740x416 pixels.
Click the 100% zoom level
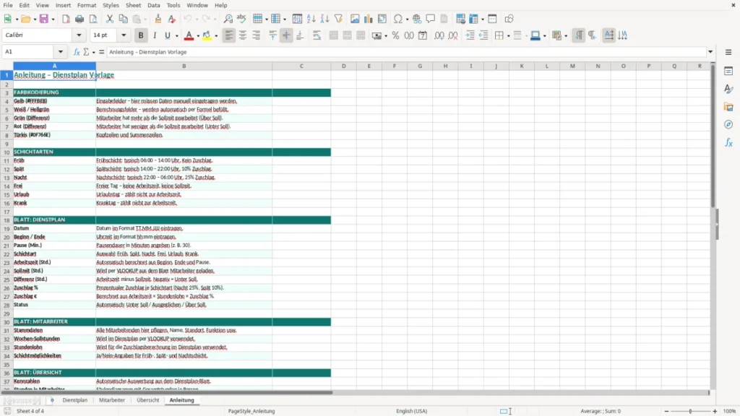coord(730,411)
